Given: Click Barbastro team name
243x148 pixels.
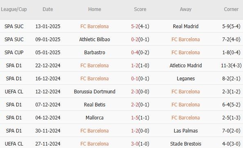Looking at the screenshot, I should [x=94, y=52].
